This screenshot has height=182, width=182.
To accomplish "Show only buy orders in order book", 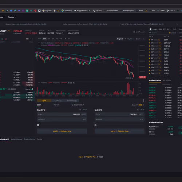I will pos(2,39).
